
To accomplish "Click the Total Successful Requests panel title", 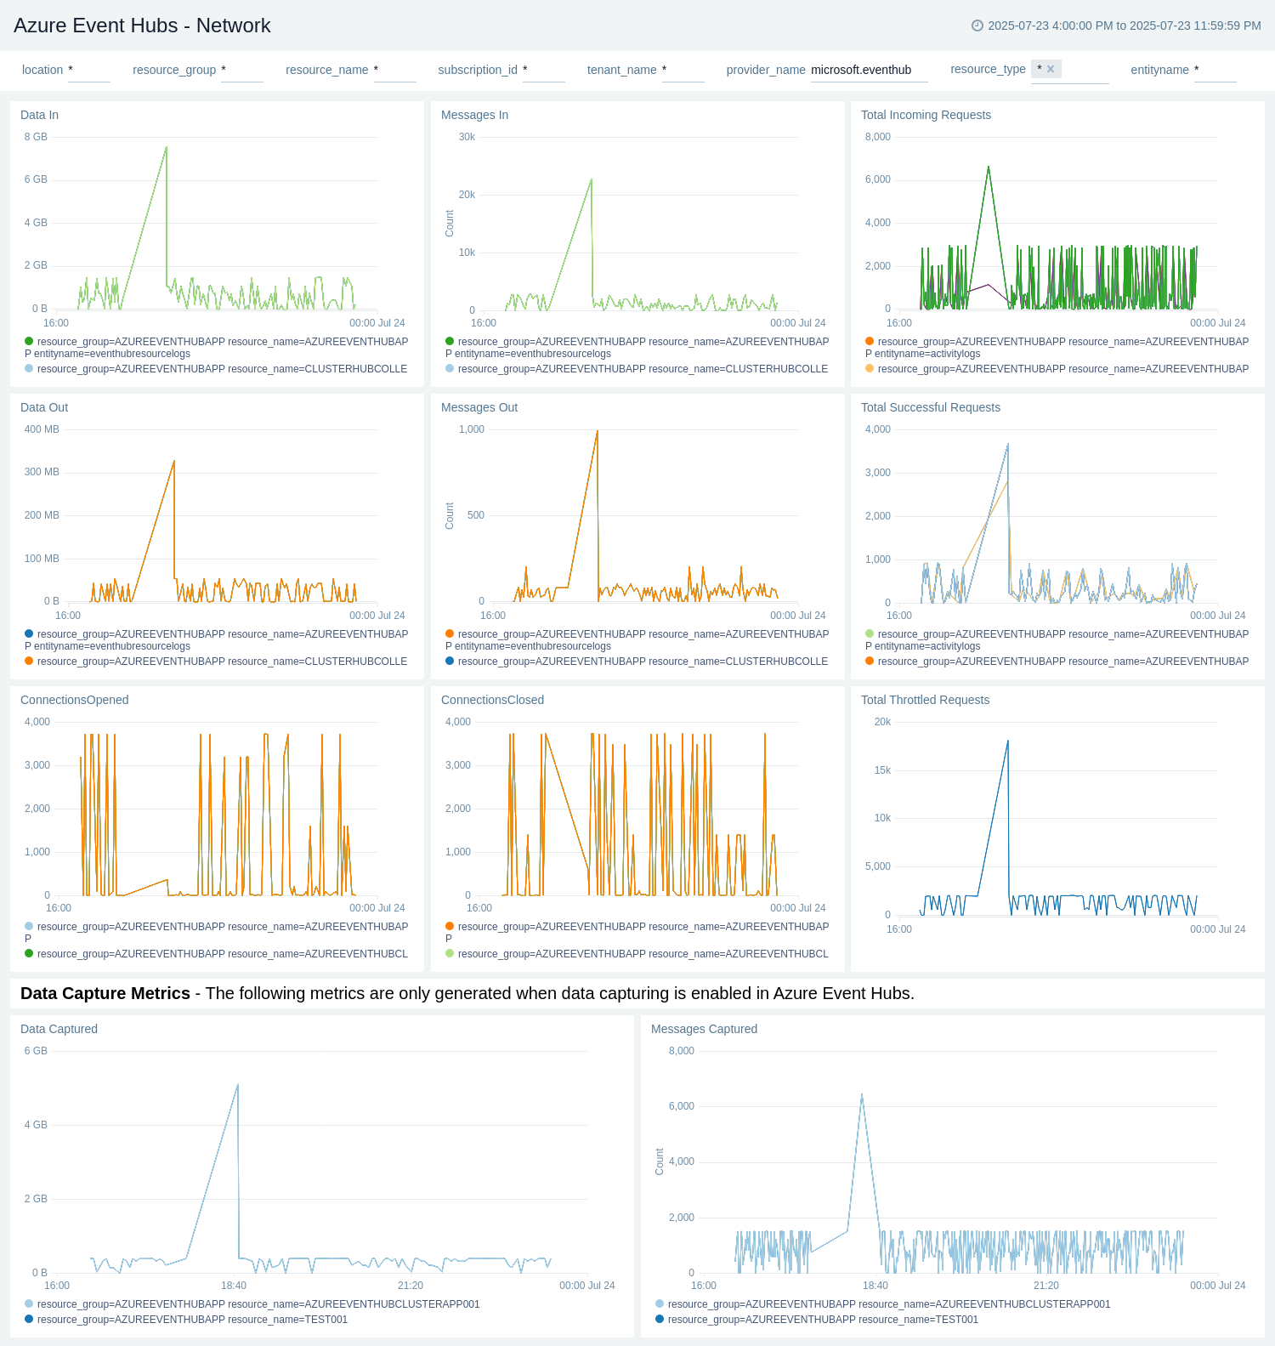I will coord(931,407).
